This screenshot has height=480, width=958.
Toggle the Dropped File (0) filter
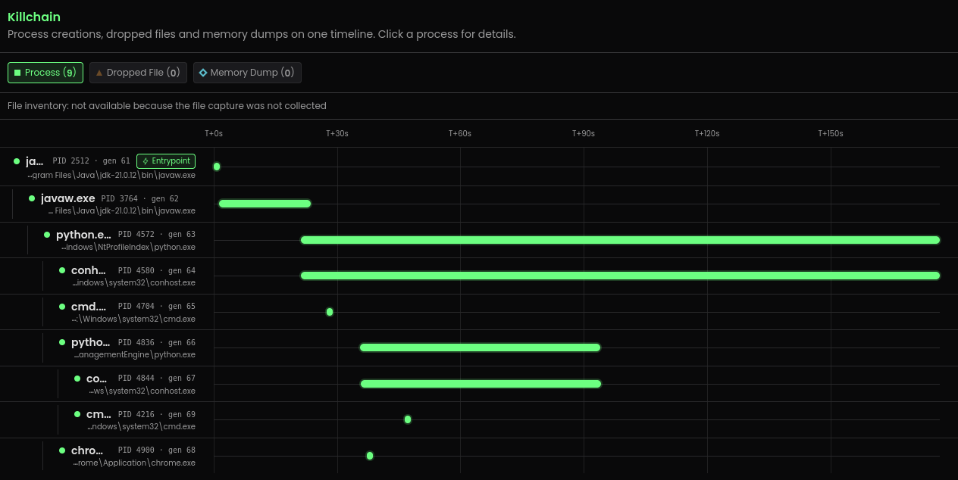point(138,73)
